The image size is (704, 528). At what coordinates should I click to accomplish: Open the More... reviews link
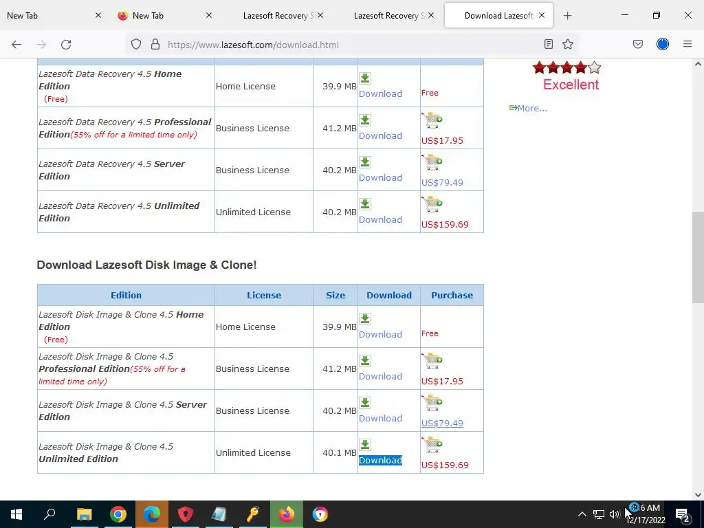click(x=532, y=108)
